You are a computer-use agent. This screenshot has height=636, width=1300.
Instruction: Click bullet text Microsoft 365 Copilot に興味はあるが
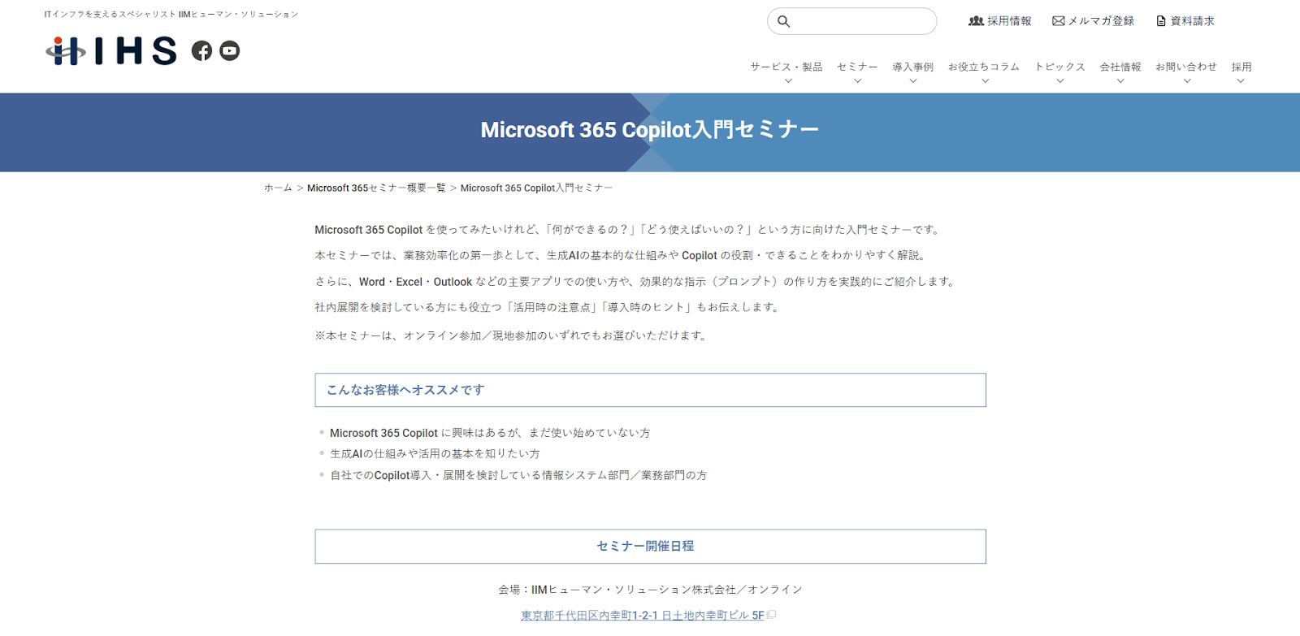point(490,433)
